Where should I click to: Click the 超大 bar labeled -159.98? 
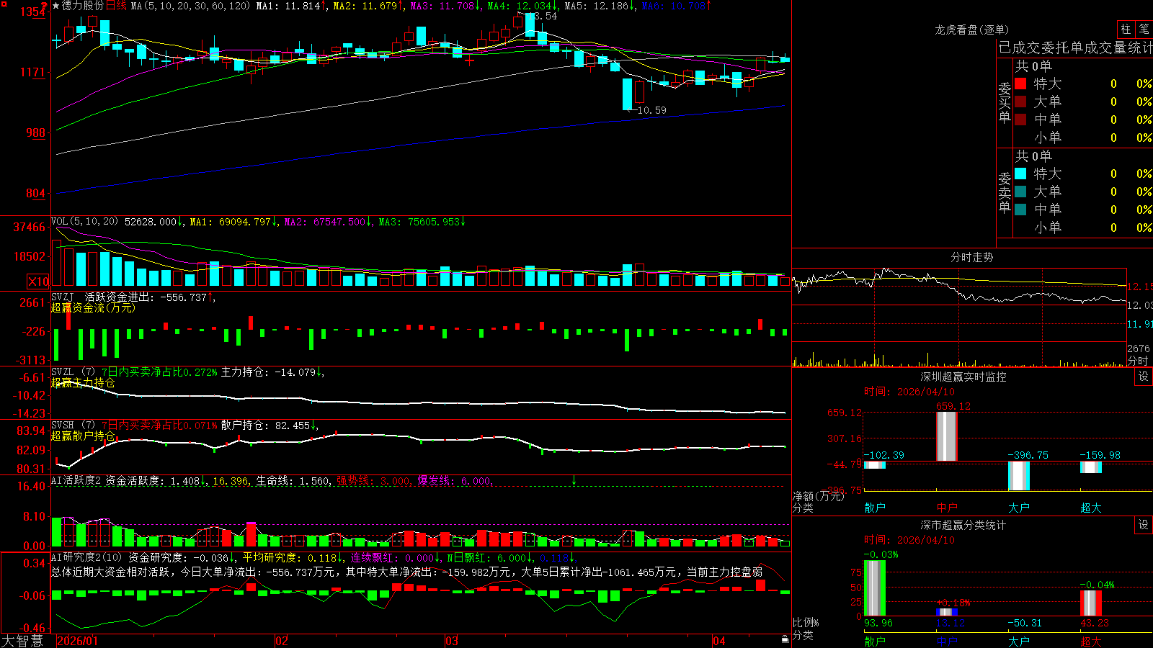(x=1091, y=467)
